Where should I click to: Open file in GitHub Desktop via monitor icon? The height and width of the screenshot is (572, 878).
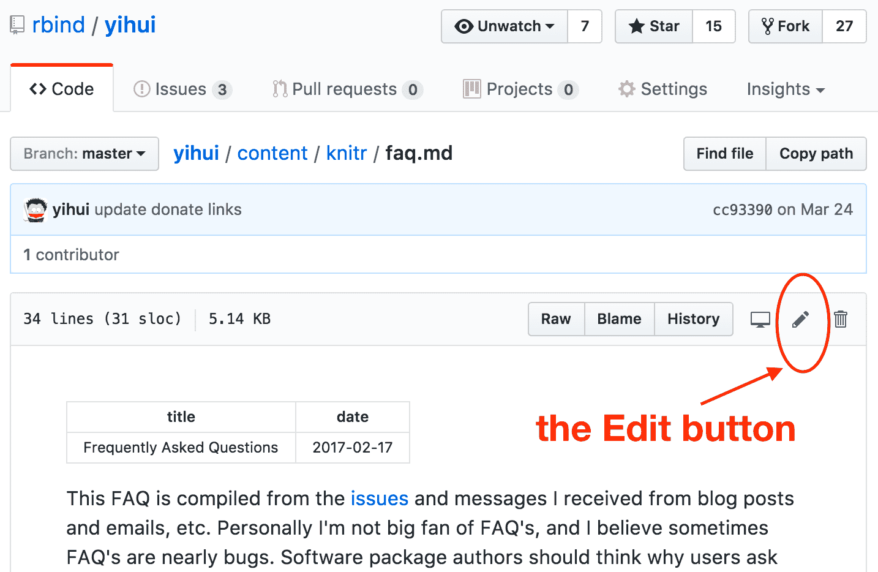tap(760, 319)
